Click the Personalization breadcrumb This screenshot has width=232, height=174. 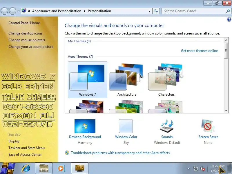point(99,11)
